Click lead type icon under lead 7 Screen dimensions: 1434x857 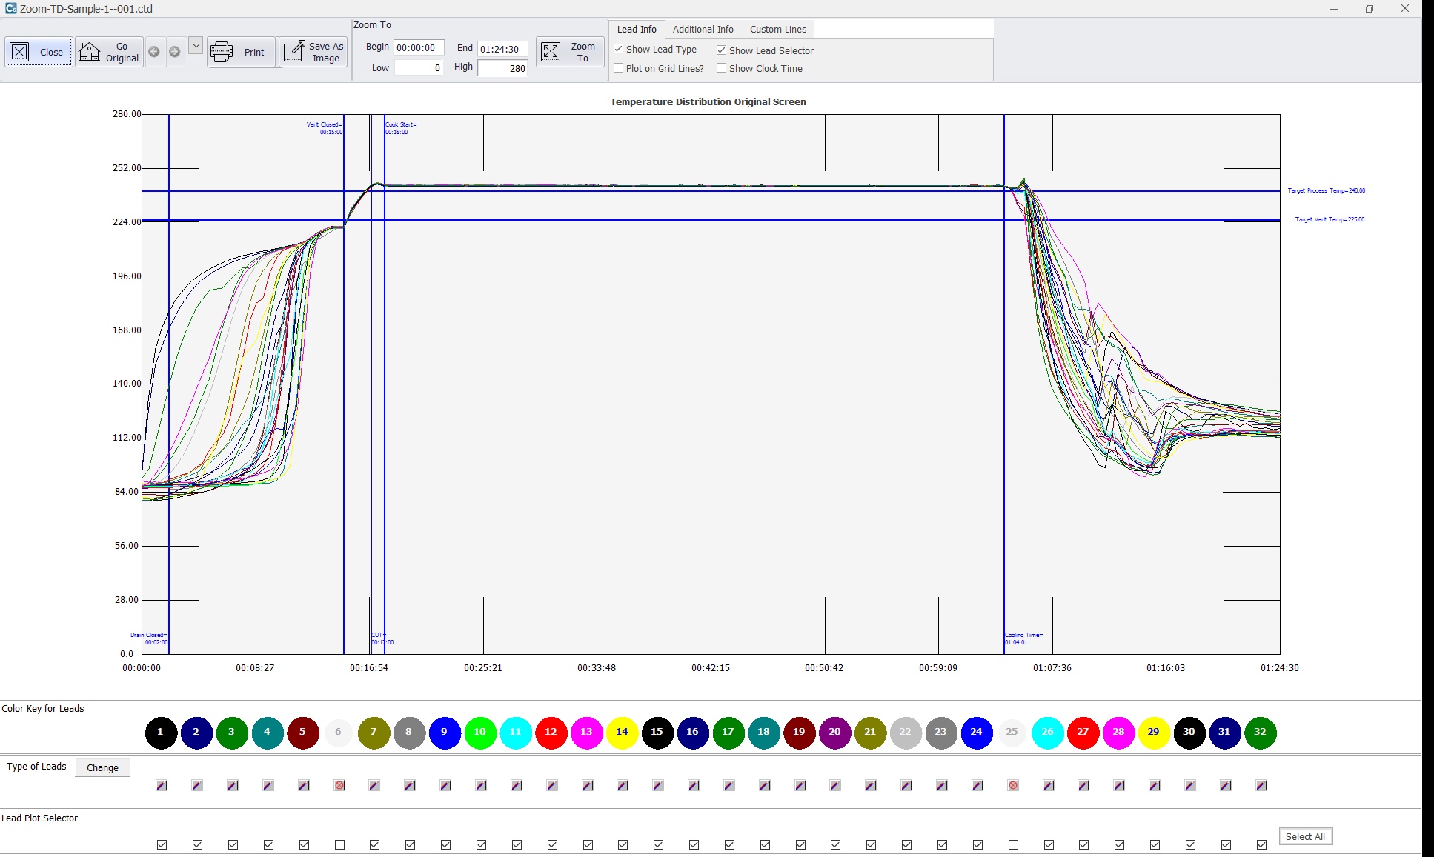(x=374, y=785)
